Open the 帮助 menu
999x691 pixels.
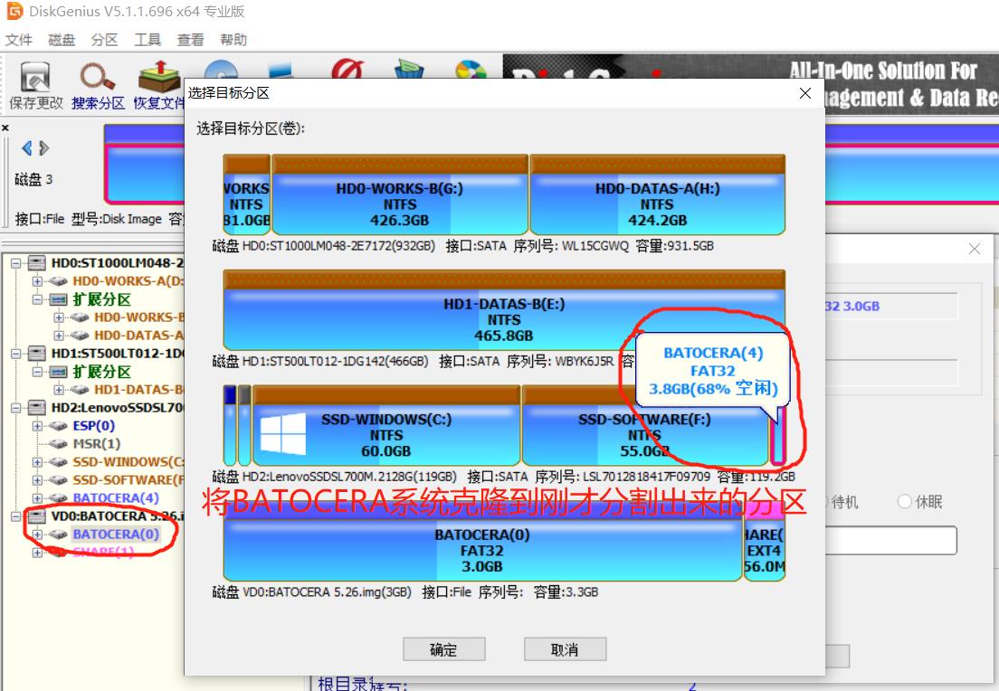tap(233, 40)
